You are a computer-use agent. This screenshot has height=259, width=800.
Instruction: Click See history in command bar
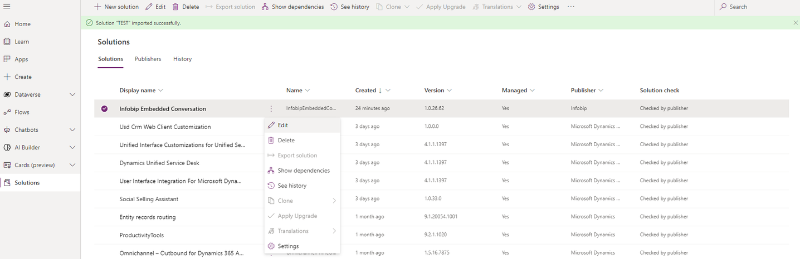pos(350,7)
